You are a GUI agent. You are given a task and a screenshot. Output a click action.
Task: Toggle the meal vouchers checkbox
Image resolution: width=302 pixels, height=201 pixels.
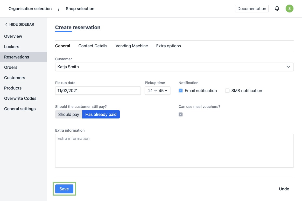click(181, 114)
